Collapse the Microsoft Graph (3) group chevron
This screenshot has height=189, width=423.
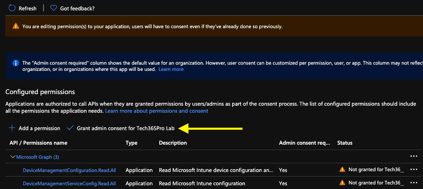(12, 157)
